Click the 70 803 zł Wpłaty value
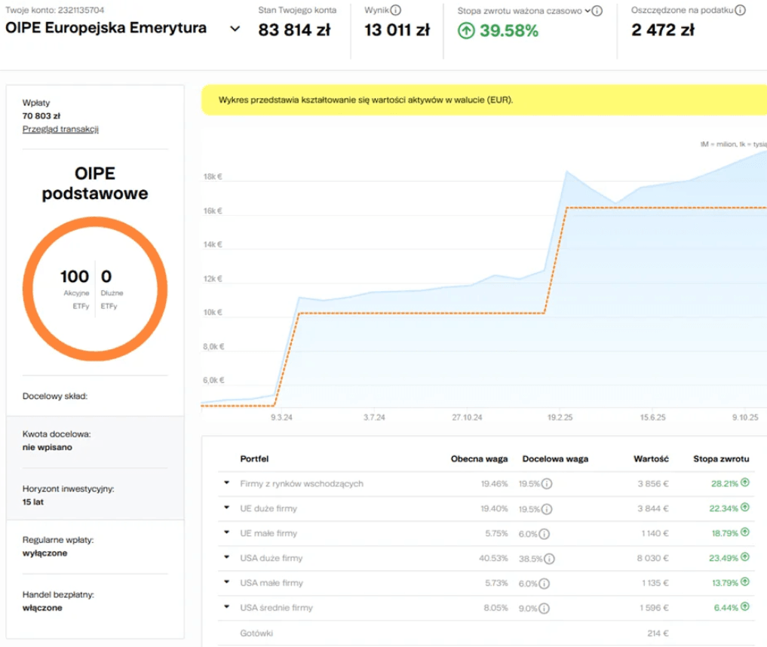This screenshot has height=647, width=767. [41, 116]
